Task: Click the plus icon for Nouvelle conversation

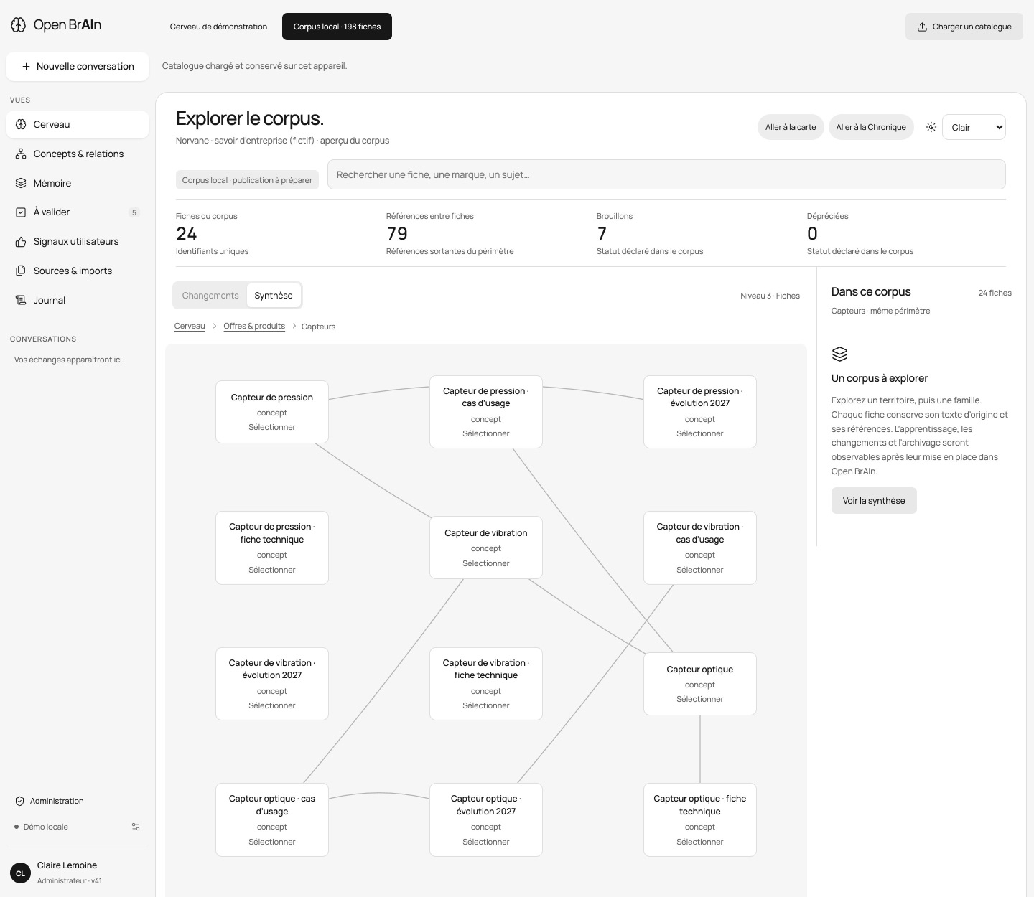Action: click(x=26, y=66)
